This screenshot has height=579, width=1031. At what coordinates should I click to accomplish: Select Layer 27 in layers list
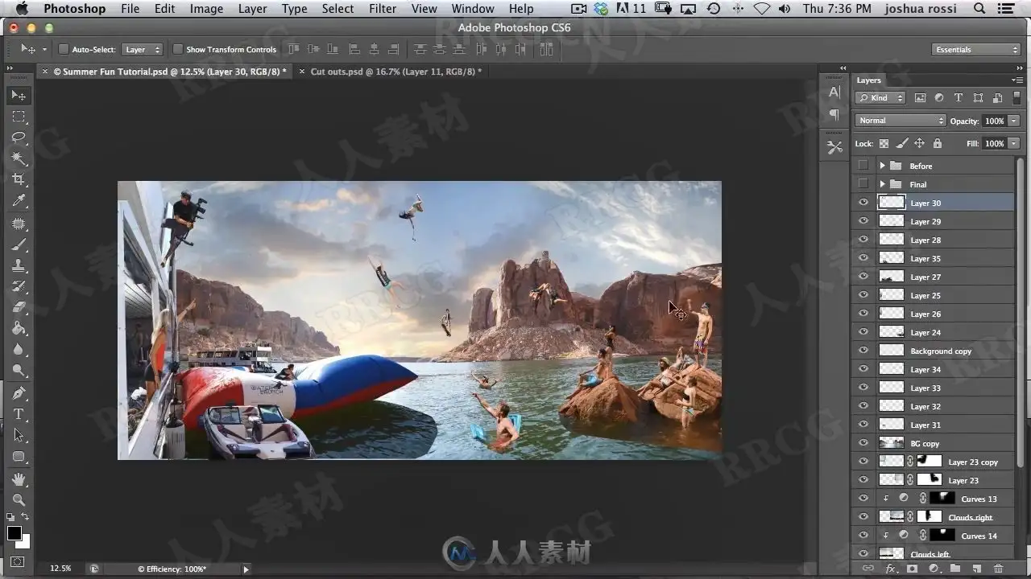click(934, 277)
